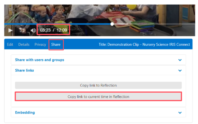This screenshot has width=198, height=124.
Task: Click the white playhead on progress bar
Action: coord(112,24)
